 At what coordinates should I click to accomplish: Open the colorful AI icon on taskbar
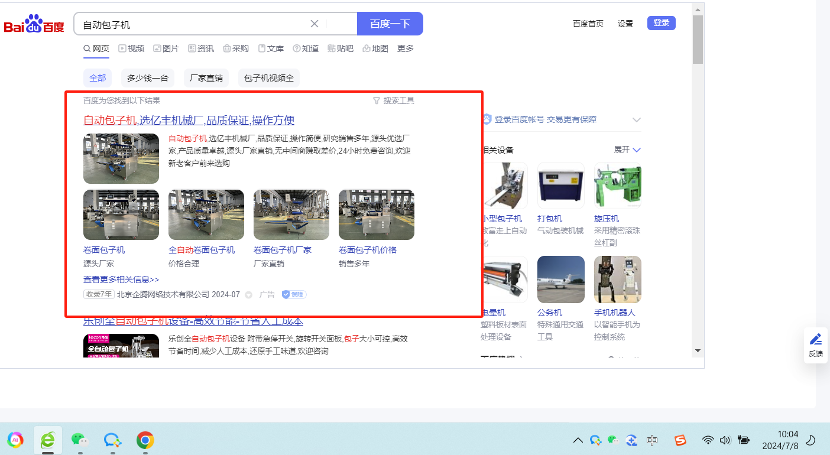[16, 440]
